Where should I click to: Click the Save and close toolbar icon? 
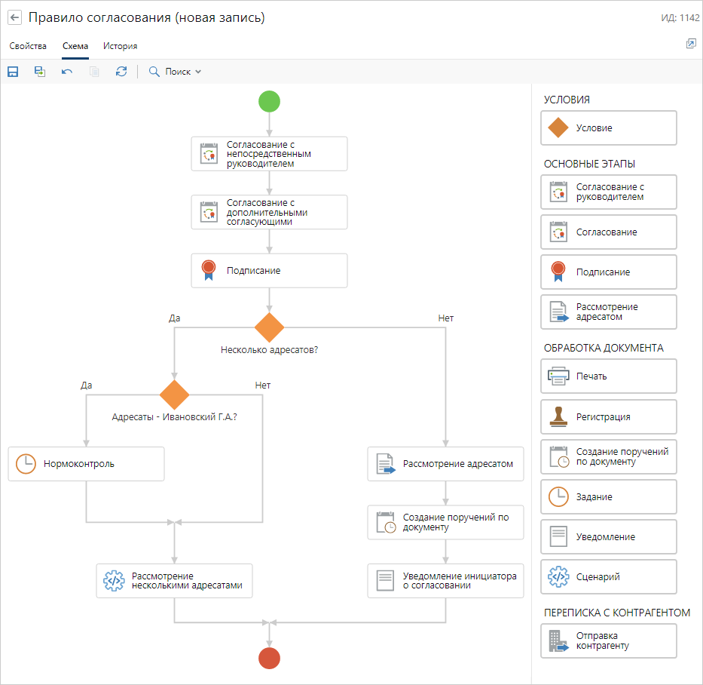tap(40, 72)
